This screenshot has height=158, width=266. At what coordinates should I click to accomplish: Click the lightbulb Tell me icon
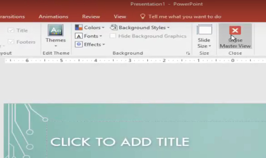coord(143,16)
